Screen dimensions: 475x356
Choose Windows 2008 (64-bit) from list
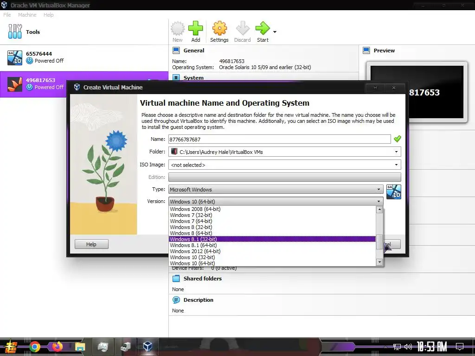(x=272, y=209)
